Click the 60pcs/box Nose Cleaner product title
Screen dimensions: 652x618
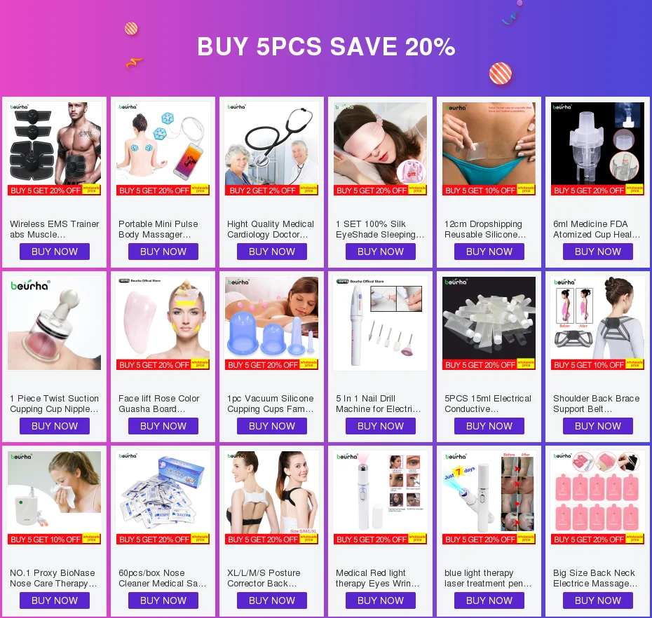tap(163, 578)
